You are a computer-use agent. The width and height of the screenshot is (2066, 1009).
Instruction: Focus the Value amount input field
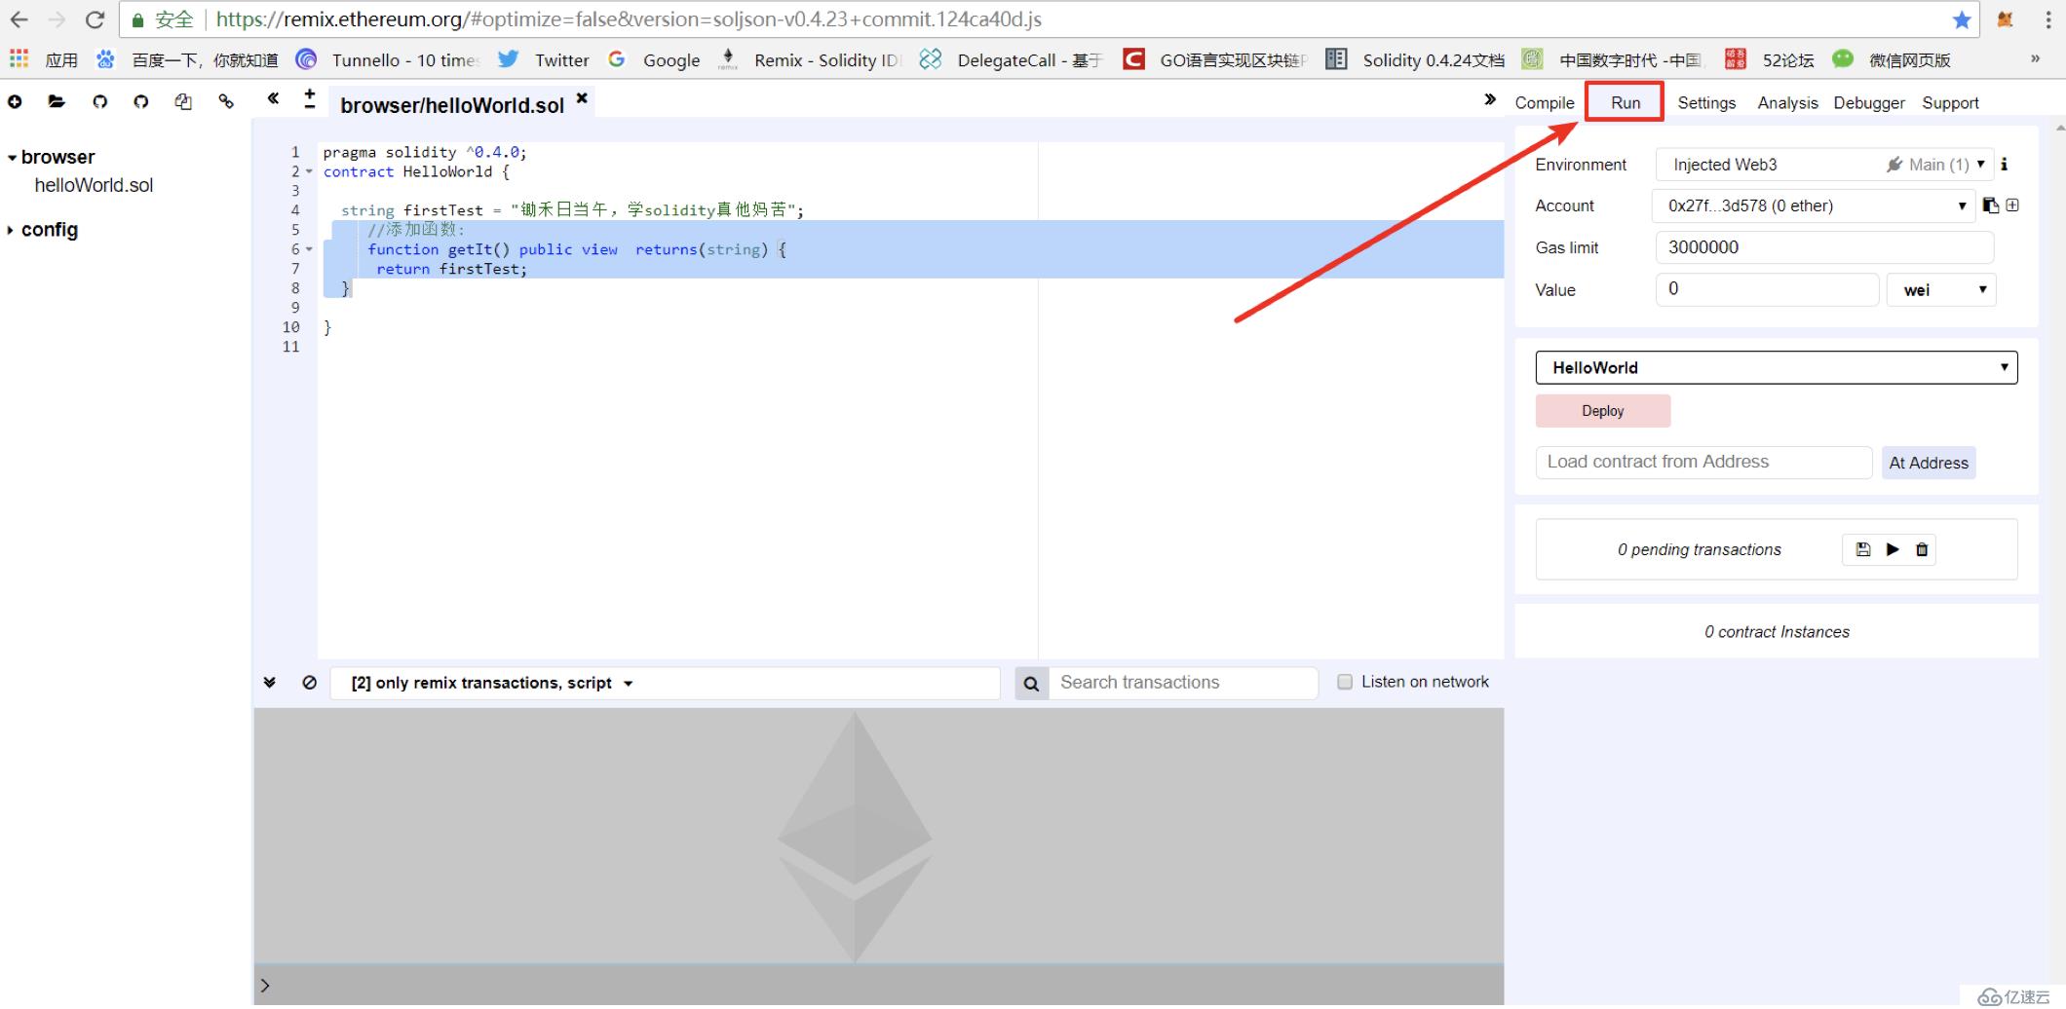pyautogui.click(x=1767, y=289)
